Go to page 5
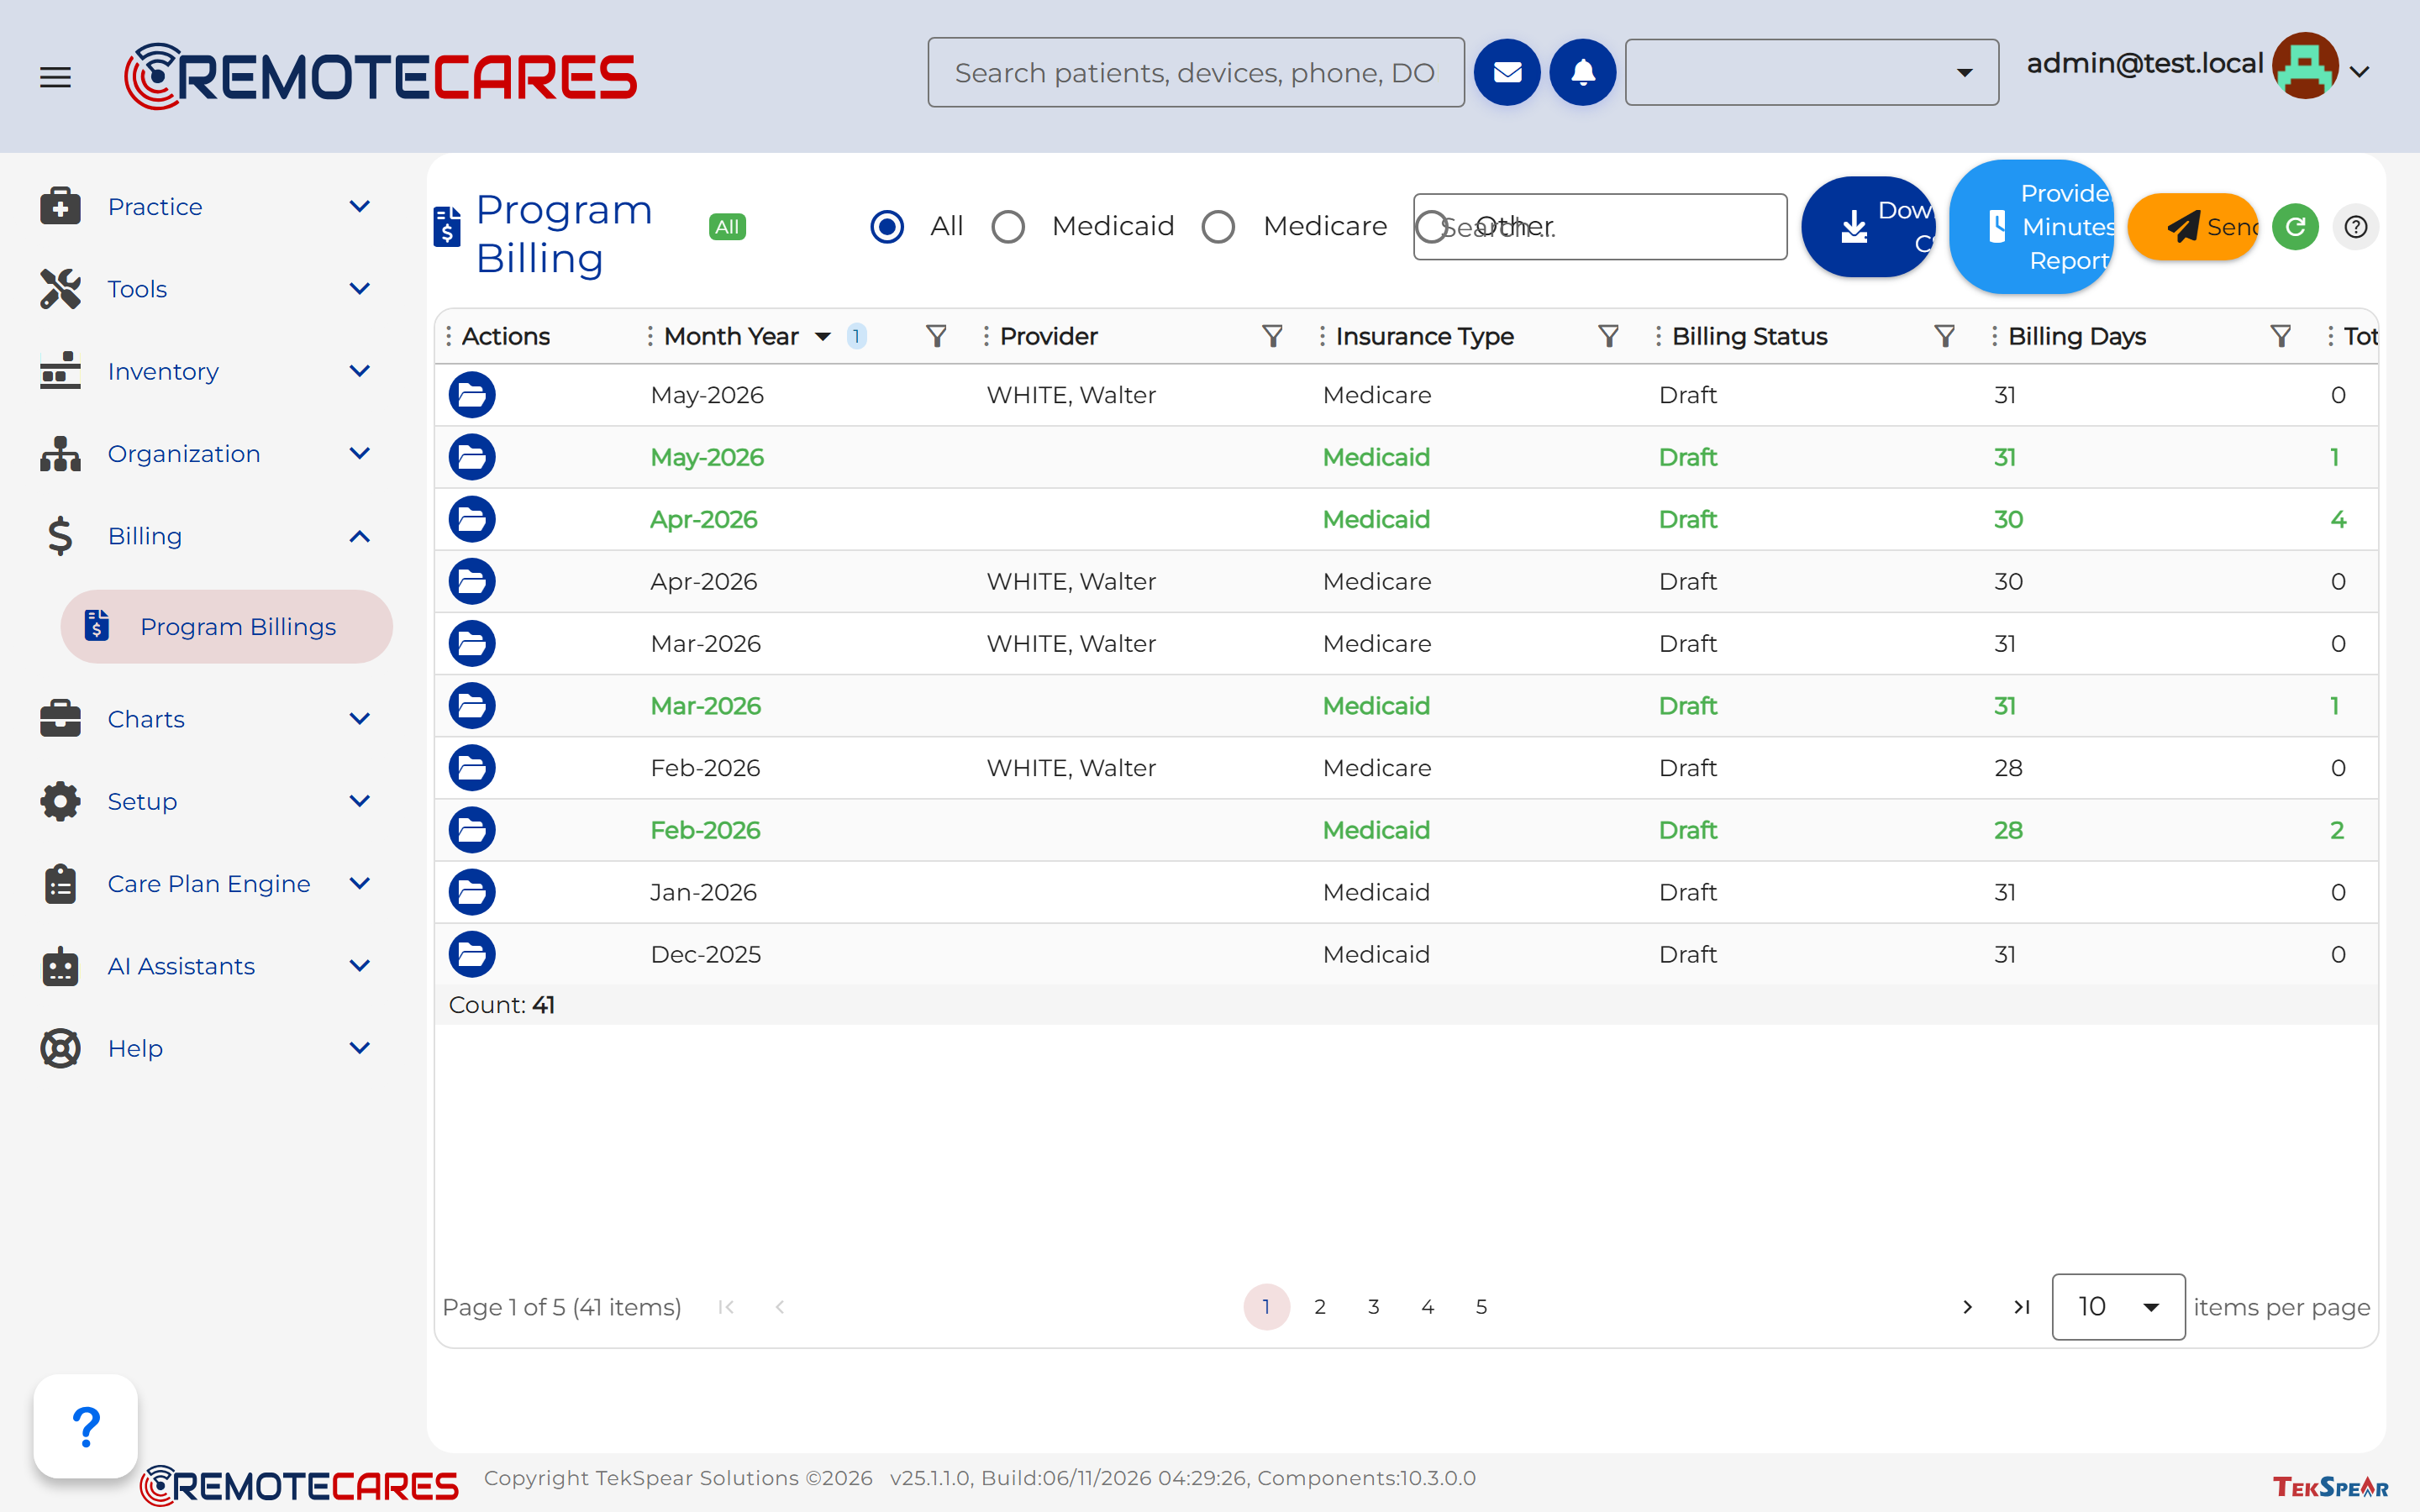 (x=1481, y=1307)
